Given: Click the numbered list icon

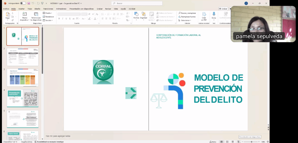Looking at the screenshot, I should (x=108, y=14).
